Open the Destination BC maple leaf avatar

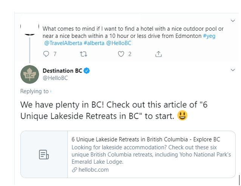coord(29,74)
